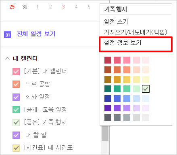Select grayed date 1 in calendar

pyautogui.click(x=37, y=6)
